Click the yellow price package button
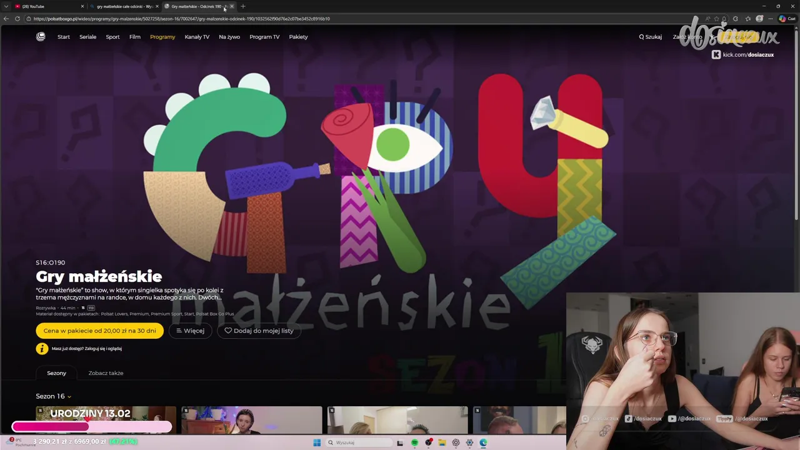Image resolution: width=800 pixels, height=450 pixels. [100, 331]
